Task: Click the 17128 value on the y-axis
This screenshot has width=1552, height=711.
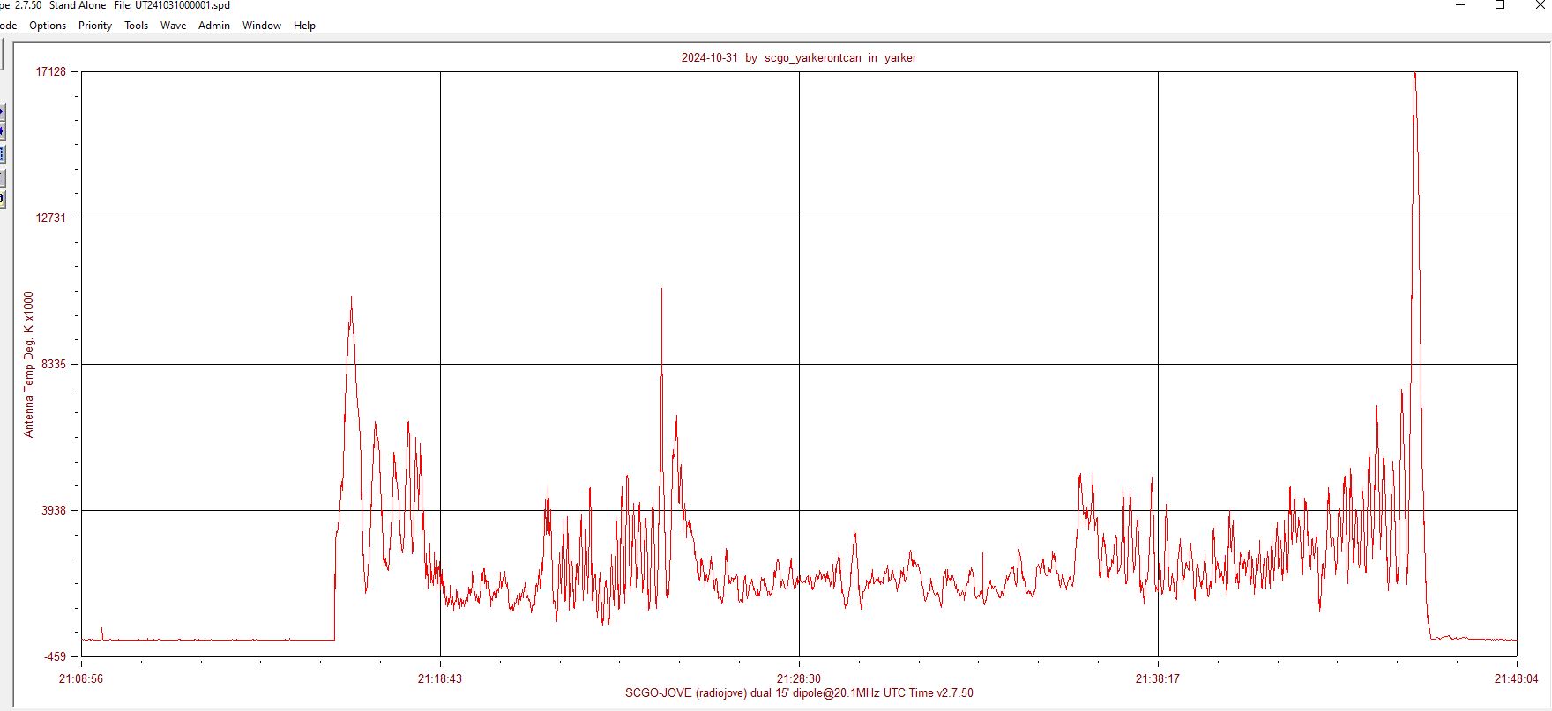Action: click(x=50, y=71)
